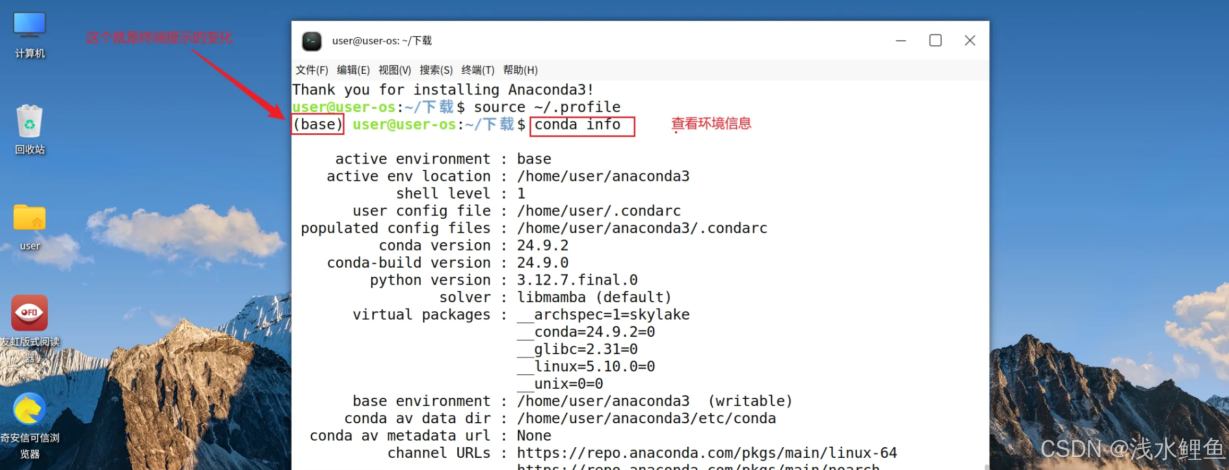Open the 搜索(S) menu
1229x470 pixels.
436,70
